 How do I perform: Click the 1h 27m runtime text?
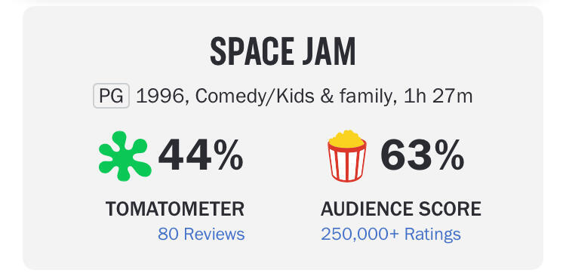[x=438, y=97]
